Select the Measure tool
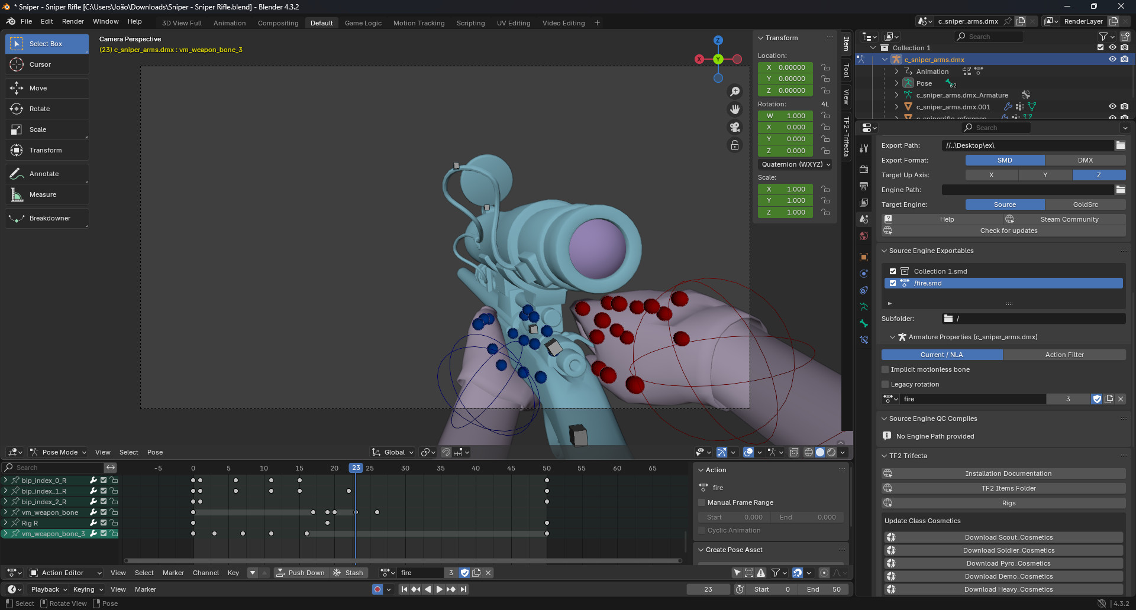1136x610 pixels. [x=46, y=194]
